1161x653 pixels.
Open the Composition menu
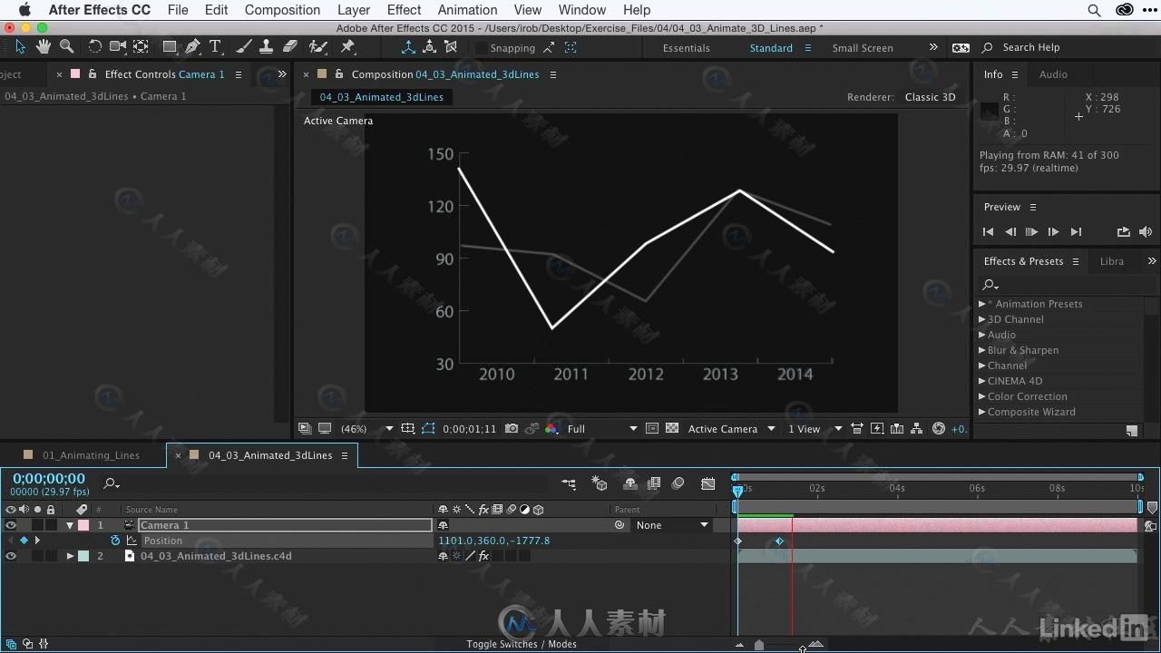(282, 10)
